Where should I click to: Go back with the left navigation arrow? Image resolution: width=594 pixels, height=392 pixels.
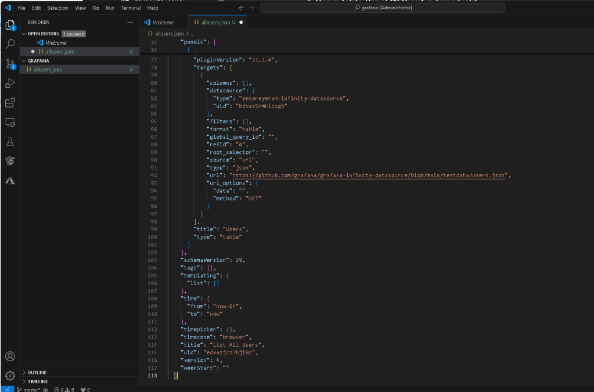(242, 8)
